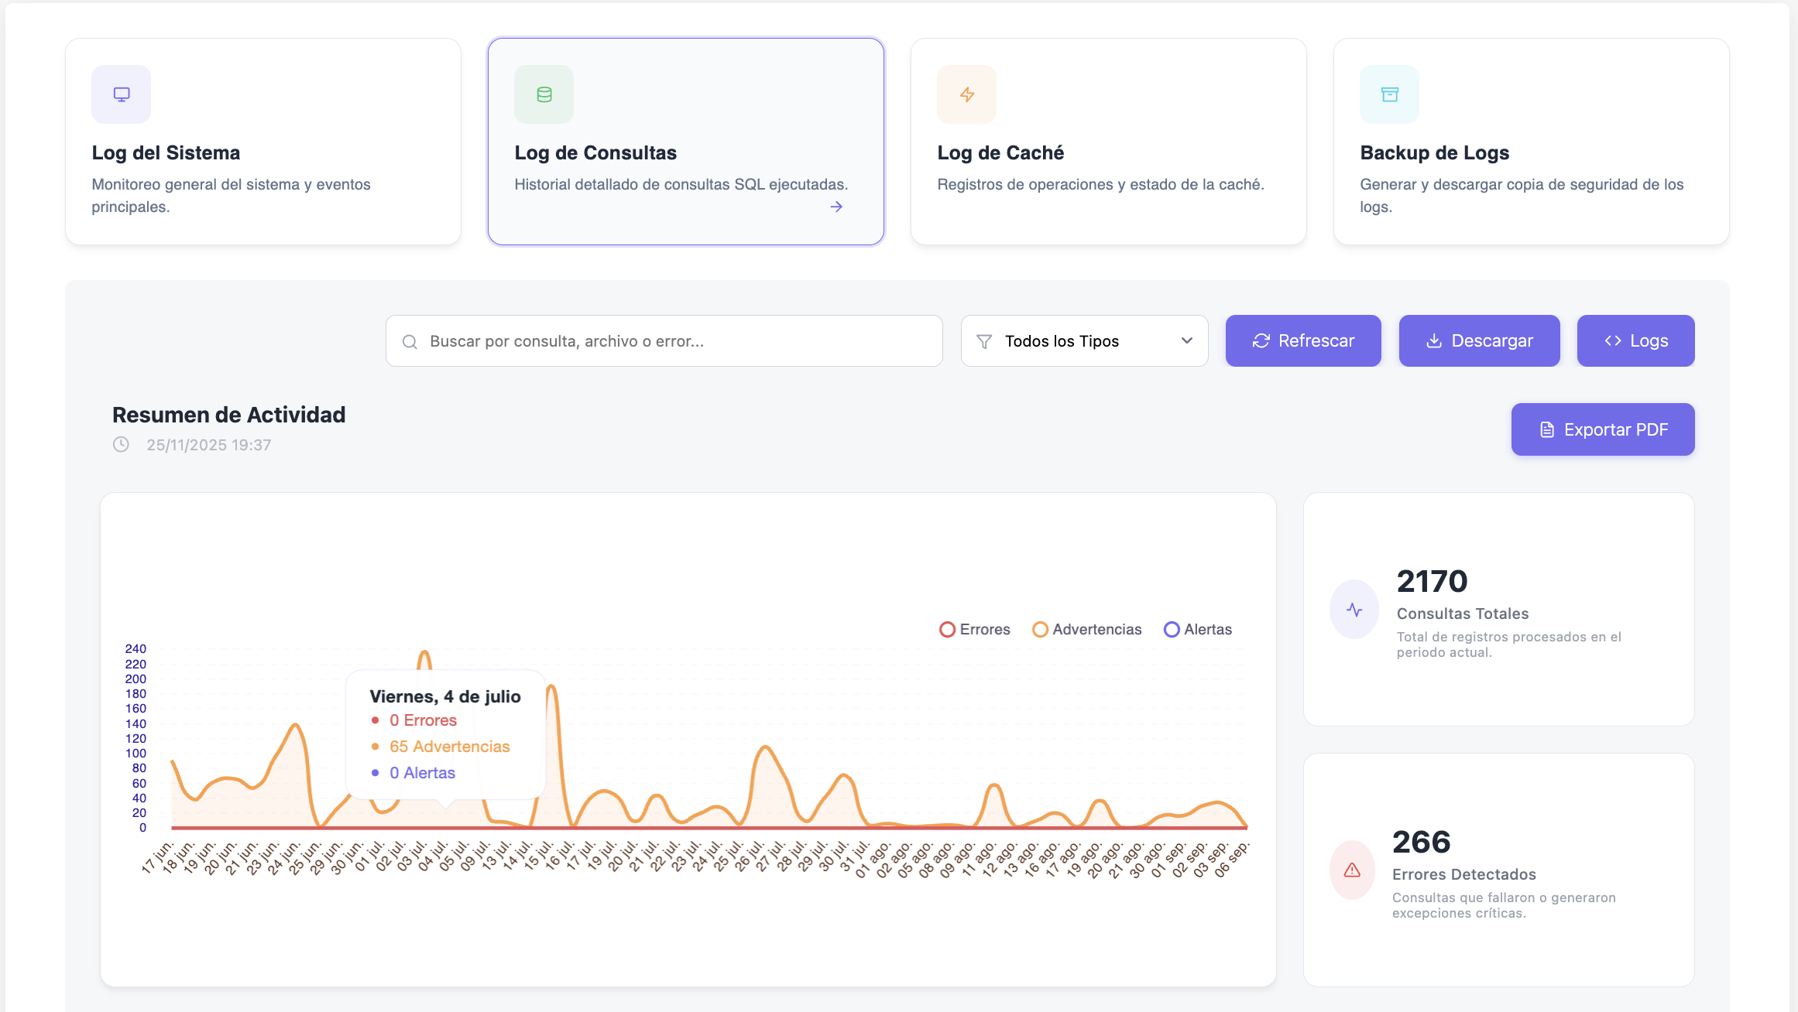Switch to the Backup de Logs card
This screenshot has width=1798, height=1012.
tap(1531, 142)
